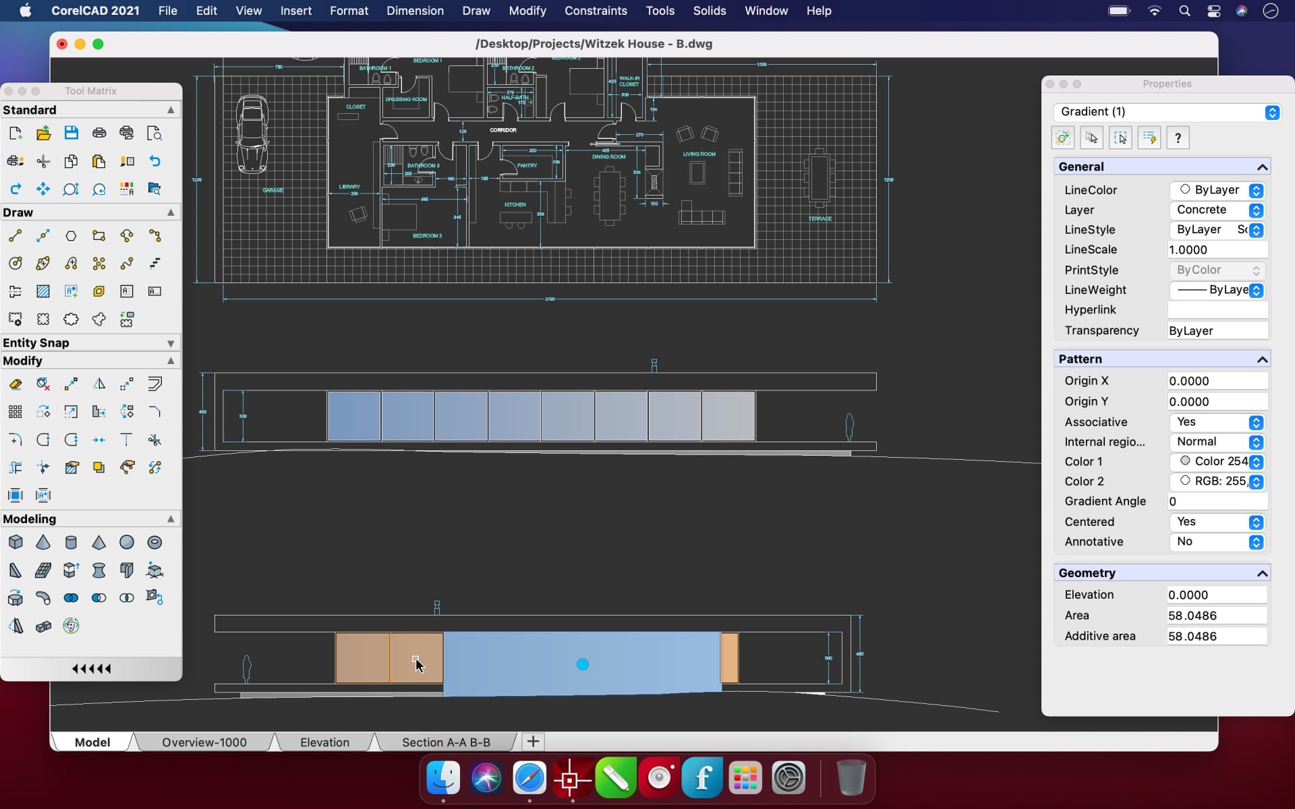Screen dimensions: 1295x809
Task: Select the Polygon hexagon tool
Action: [x=71, y=236]
